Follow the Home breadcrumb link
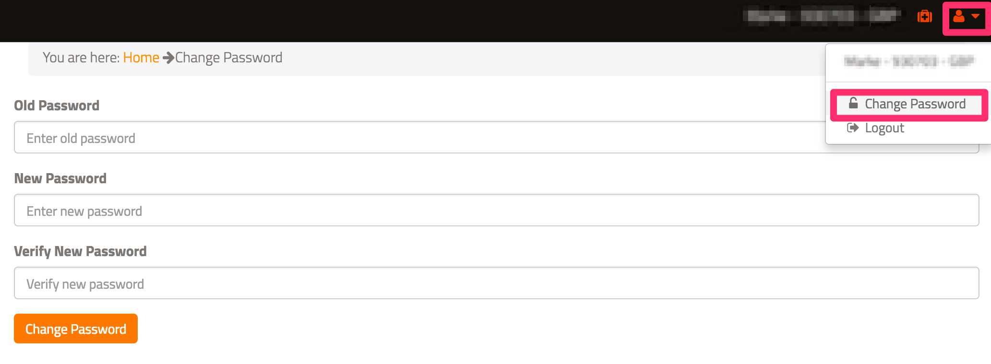This screenshot has height=364, width=991. (141, 58)
